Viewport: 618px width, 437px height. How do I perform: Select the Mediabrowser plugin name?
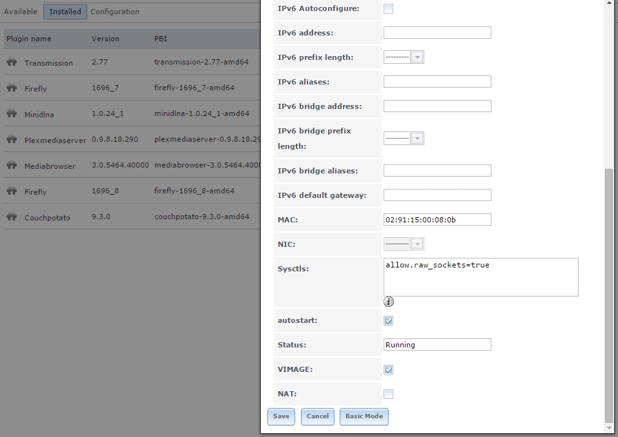click(x=50, y=166)
